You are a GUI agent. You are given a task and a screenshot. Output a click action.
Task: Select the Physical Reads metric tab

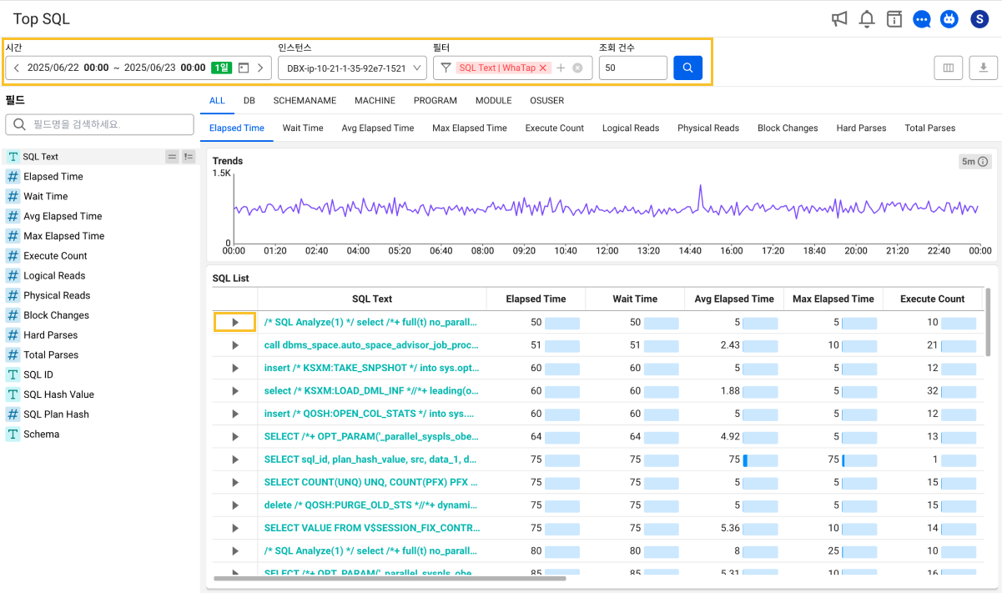[708, 128]
